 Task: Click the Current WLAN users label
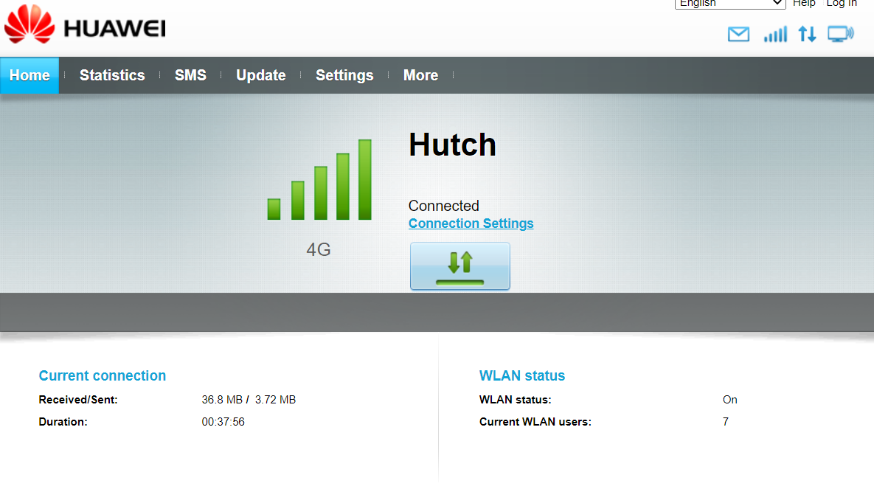(x=535, y=422)
